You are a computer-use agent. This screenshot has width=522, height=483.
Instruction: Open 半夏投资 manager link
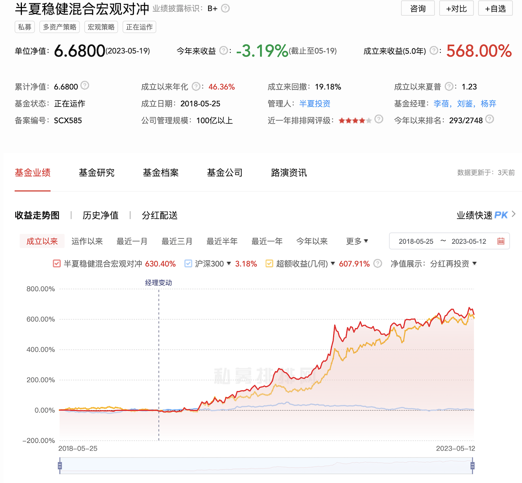[315, 104]
